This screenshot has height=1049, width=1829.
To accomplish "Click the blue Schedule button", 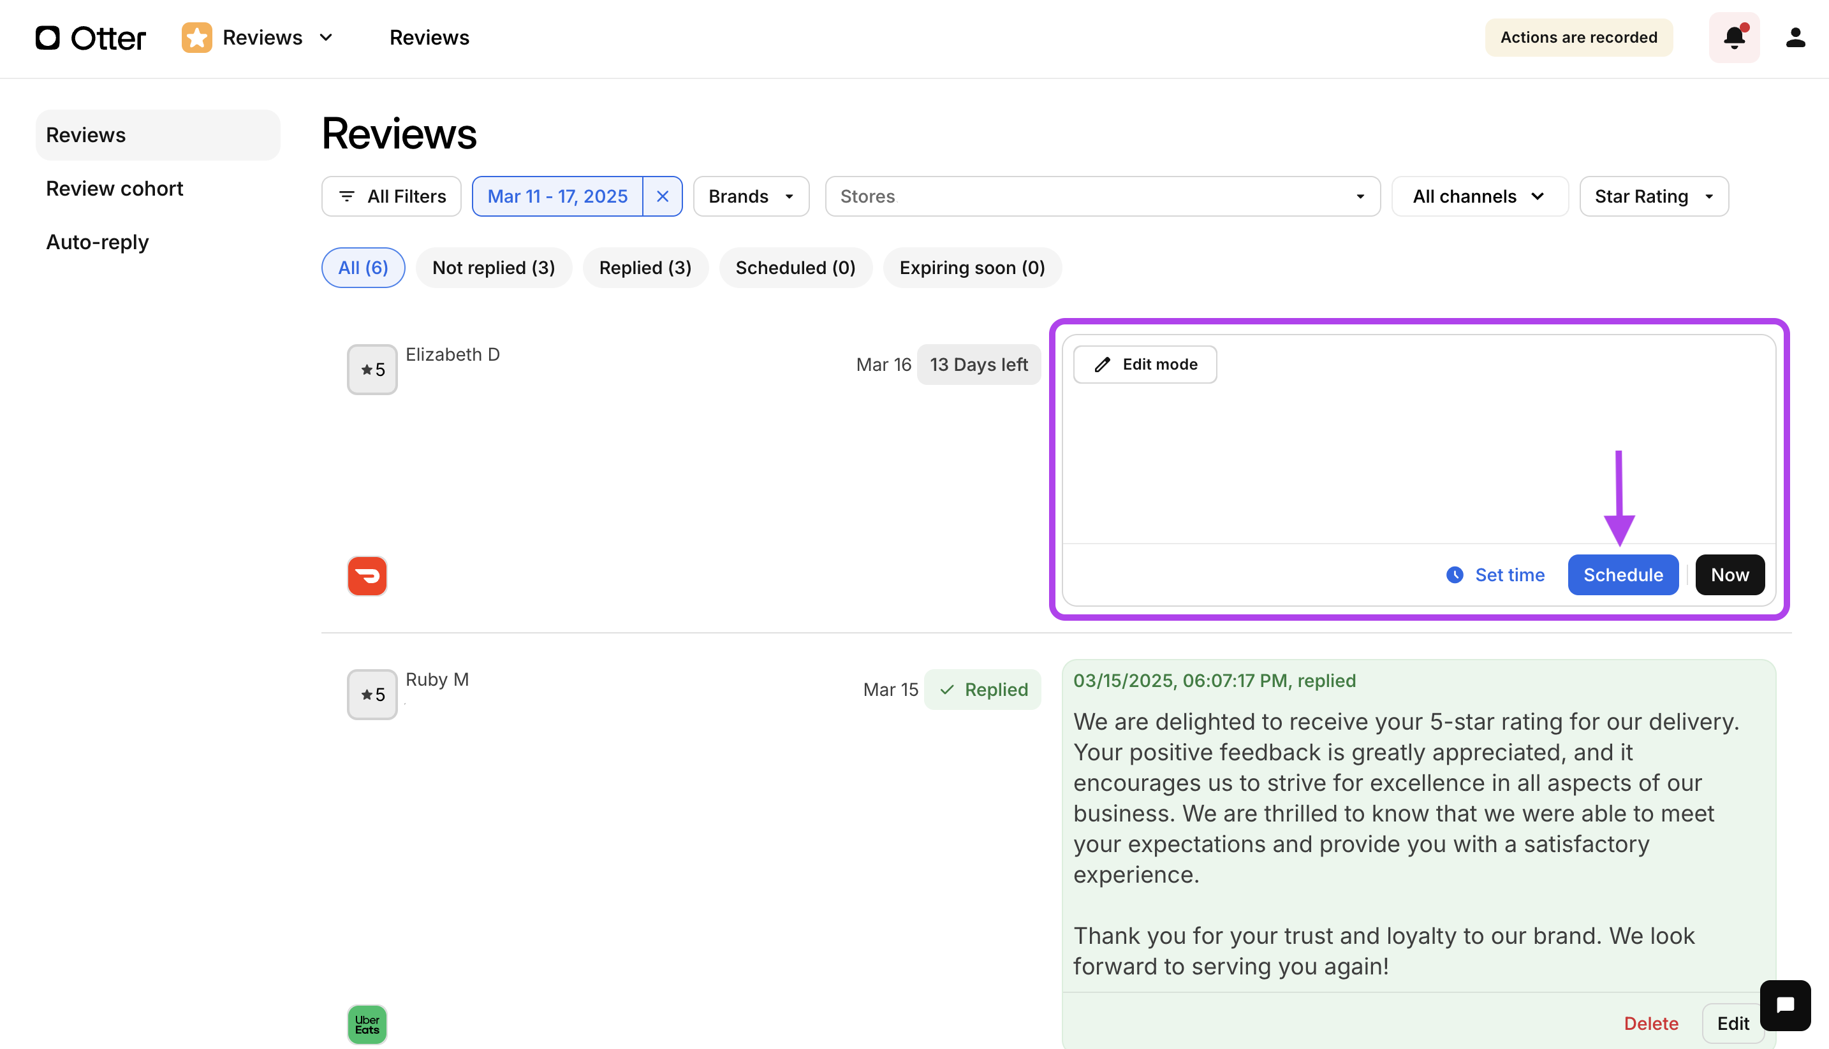I will [1623, 575].
